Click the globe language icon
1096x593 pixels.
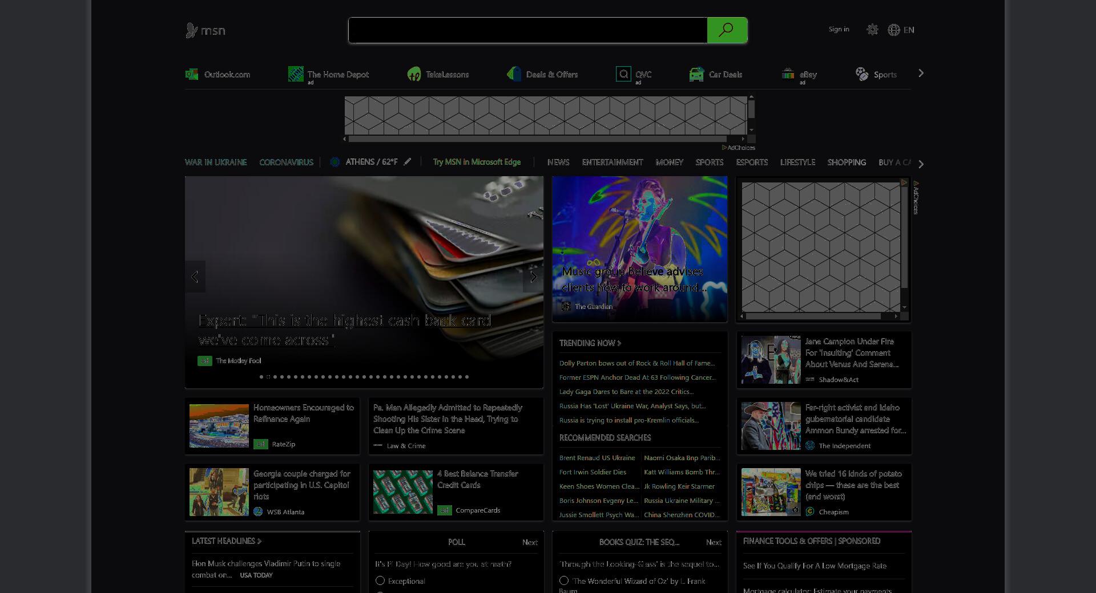[894, 30]
